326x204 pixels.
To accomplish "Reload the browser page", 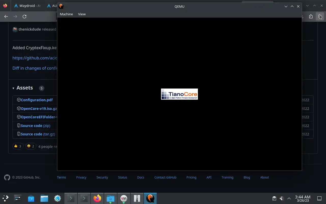I will [x=24, y=17].
